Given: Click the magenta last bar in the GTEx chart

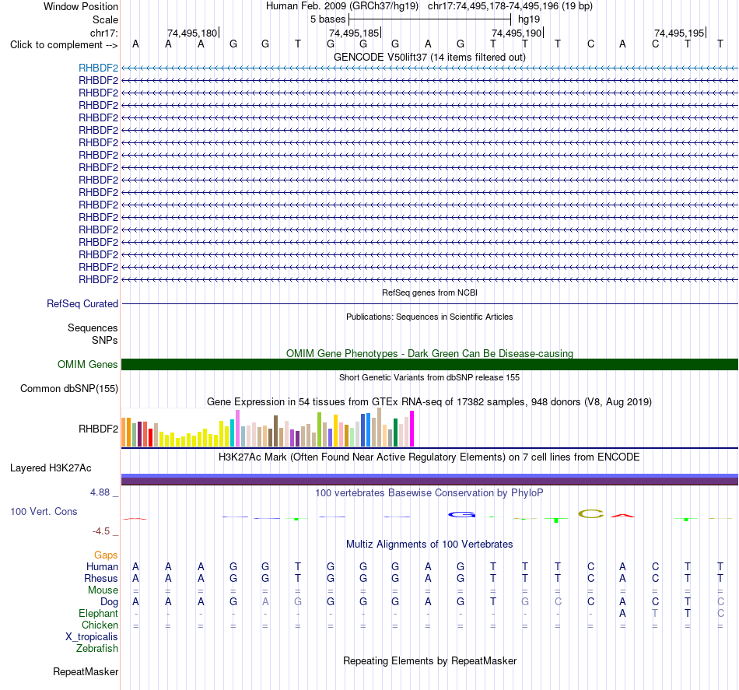Looking at the screenshot, I should coord(412,429).
